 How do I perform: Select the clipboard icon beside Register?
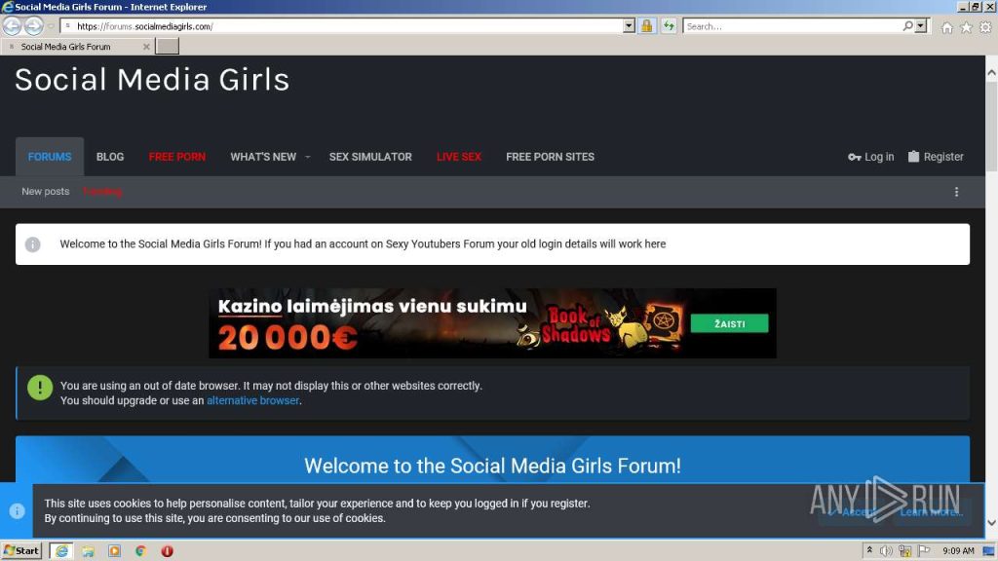click(x=913, y=157)
